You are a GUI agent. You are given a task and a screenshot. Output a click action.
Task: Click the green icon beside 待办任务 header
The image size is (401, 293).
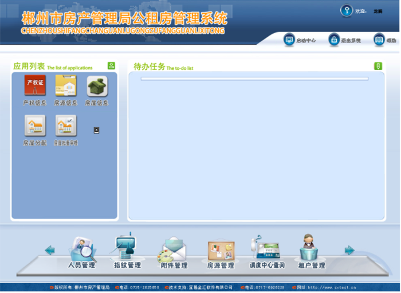378,66
